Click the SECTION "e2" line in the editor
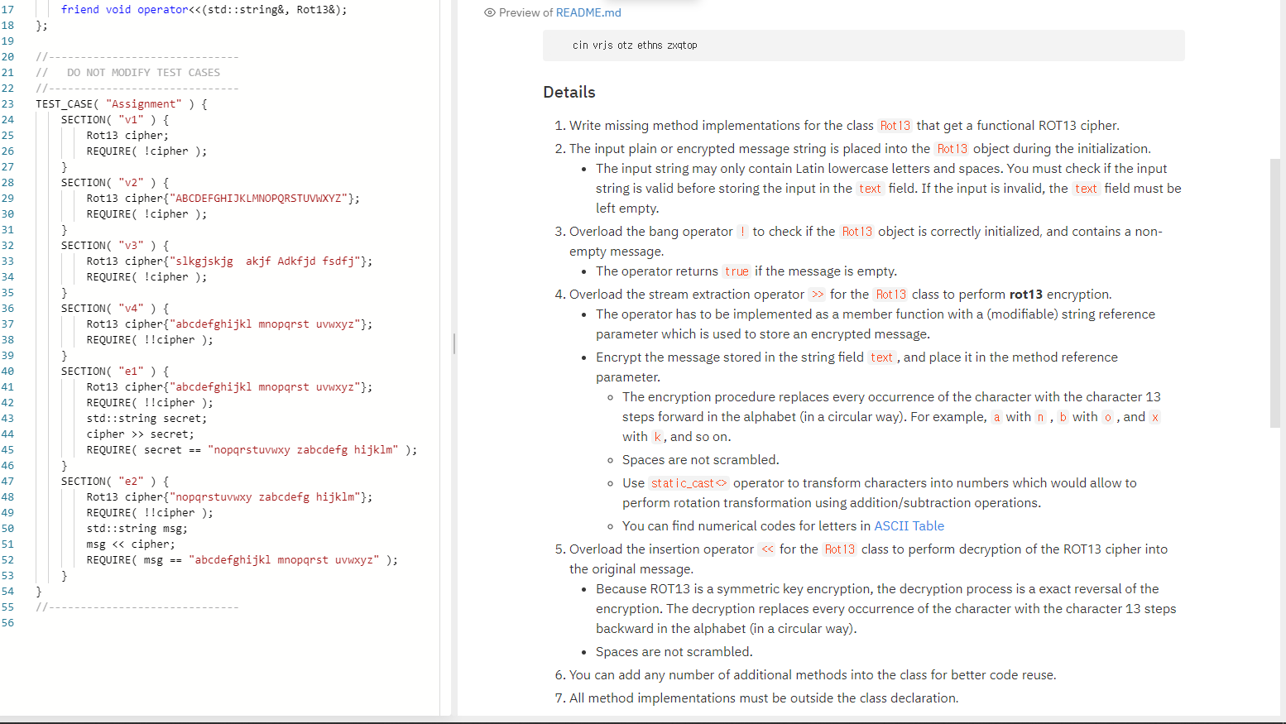This screenshot has width=1286, height=724. [116, 481]
